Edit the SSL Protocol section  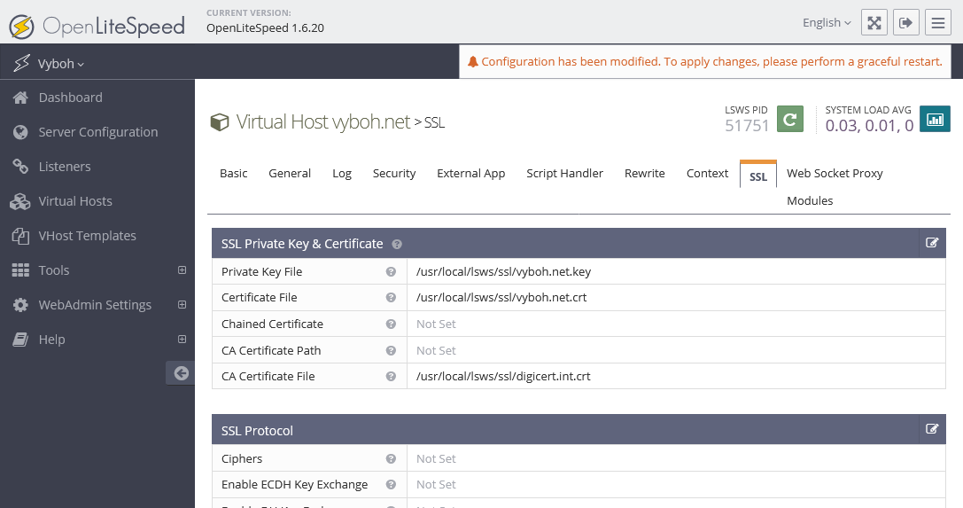coord(932,429)
